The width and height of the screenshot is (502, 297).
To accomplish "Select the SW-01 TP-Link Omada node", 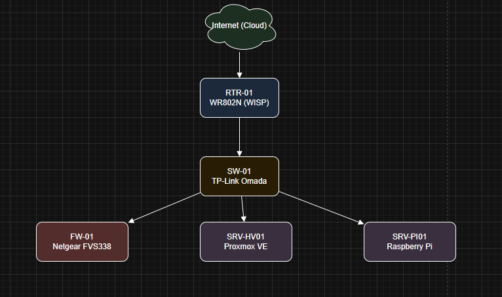I will click(x=239, y=176).
